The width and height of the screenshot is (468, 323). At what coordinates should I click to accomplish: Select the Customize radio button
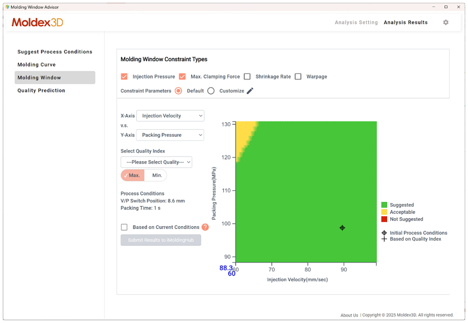tap(211, 91)
